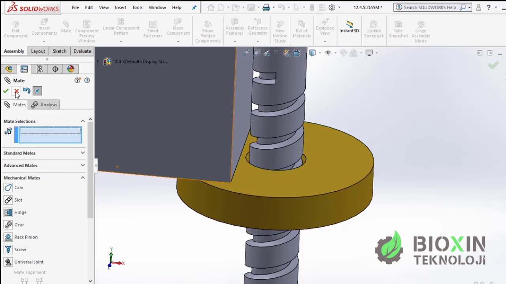Open the ConfigurationManager tab
Screen dimensions: 506x284
pyautogui.click(x=40, y=69)
